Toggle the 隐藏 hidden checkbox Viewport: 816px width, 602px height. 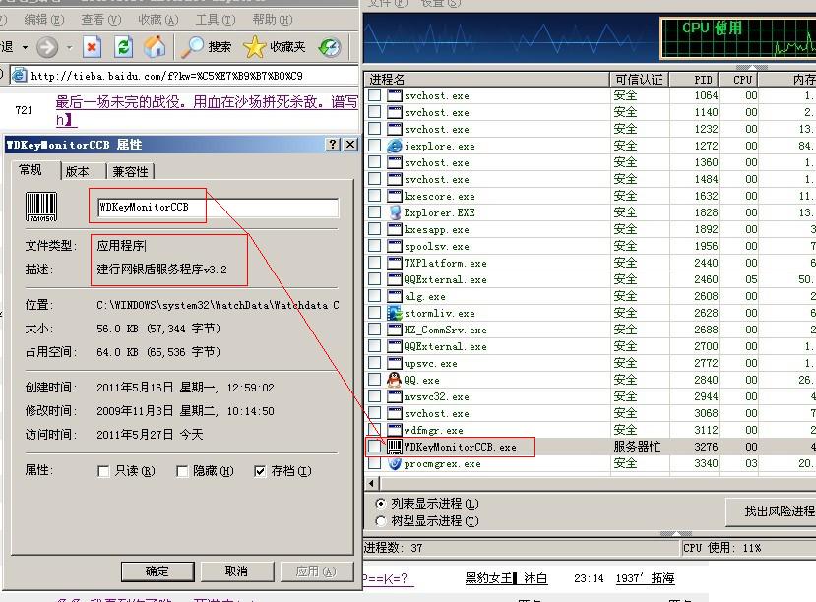pyautogui.click(x=182, y=471)
